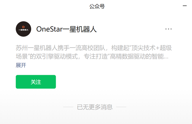The height and width of the screenshot is (124, 192).
Task: Click the 一星机器人 text inside the avatar
Action: click(23, 30)
